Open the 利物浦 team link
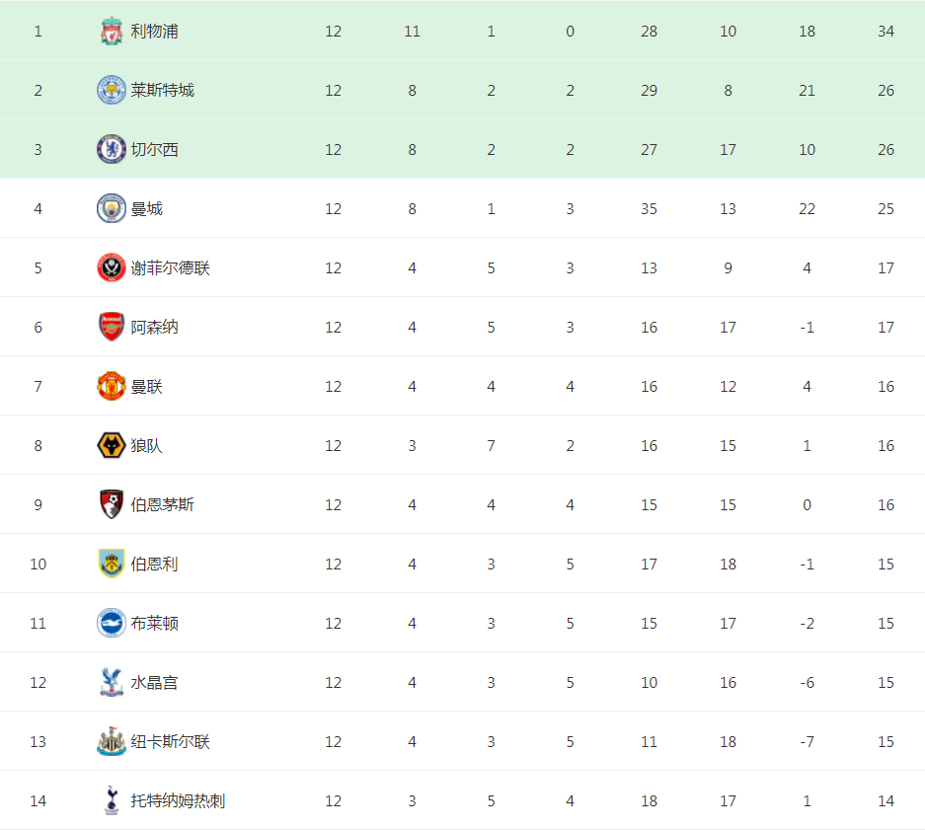Screen dimensions: 925x830 coord(155,32)
